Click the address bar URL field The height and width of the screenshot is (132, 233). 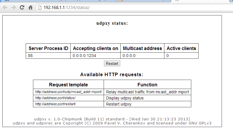117,8
